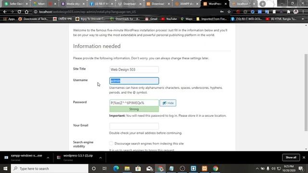Click the Your Email field
Screen dimensions: 308x173
(x=134, y=126)
